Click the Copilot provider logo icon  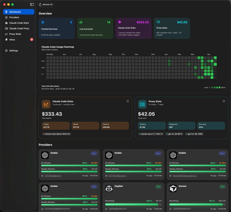pos(109,189)
